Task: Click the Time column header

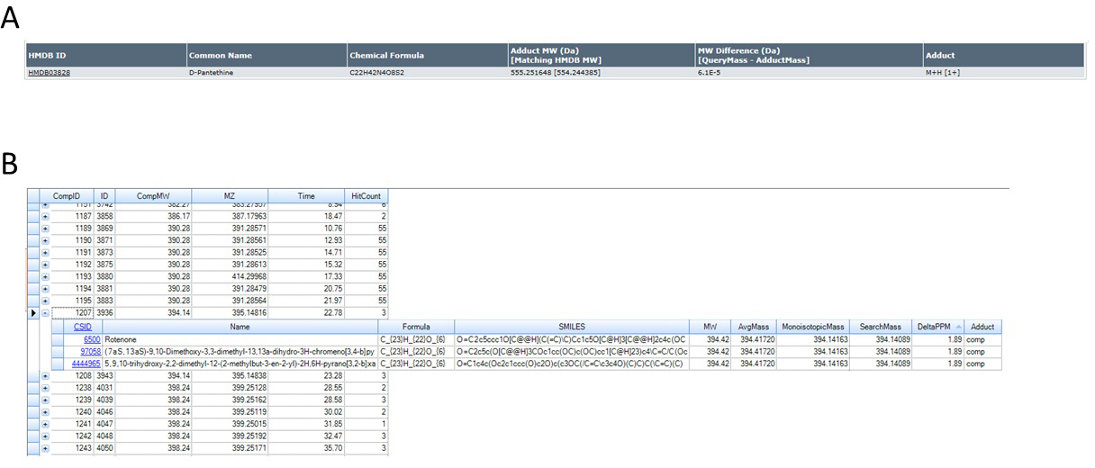Action: (x=306, y=195)
